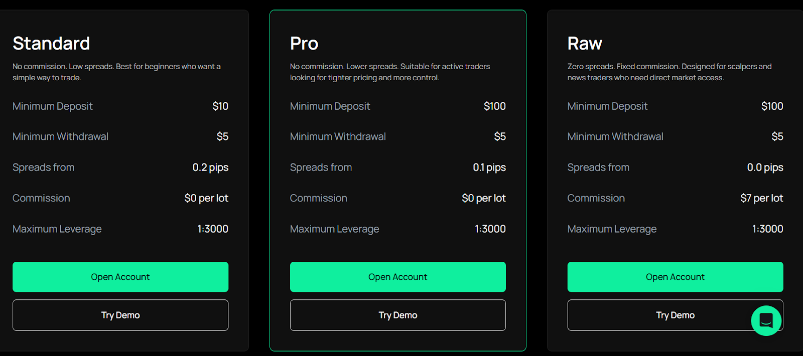Try Demo for the Standard account
The width and height of the screenshot is (803, 356).
click(120, 315)
